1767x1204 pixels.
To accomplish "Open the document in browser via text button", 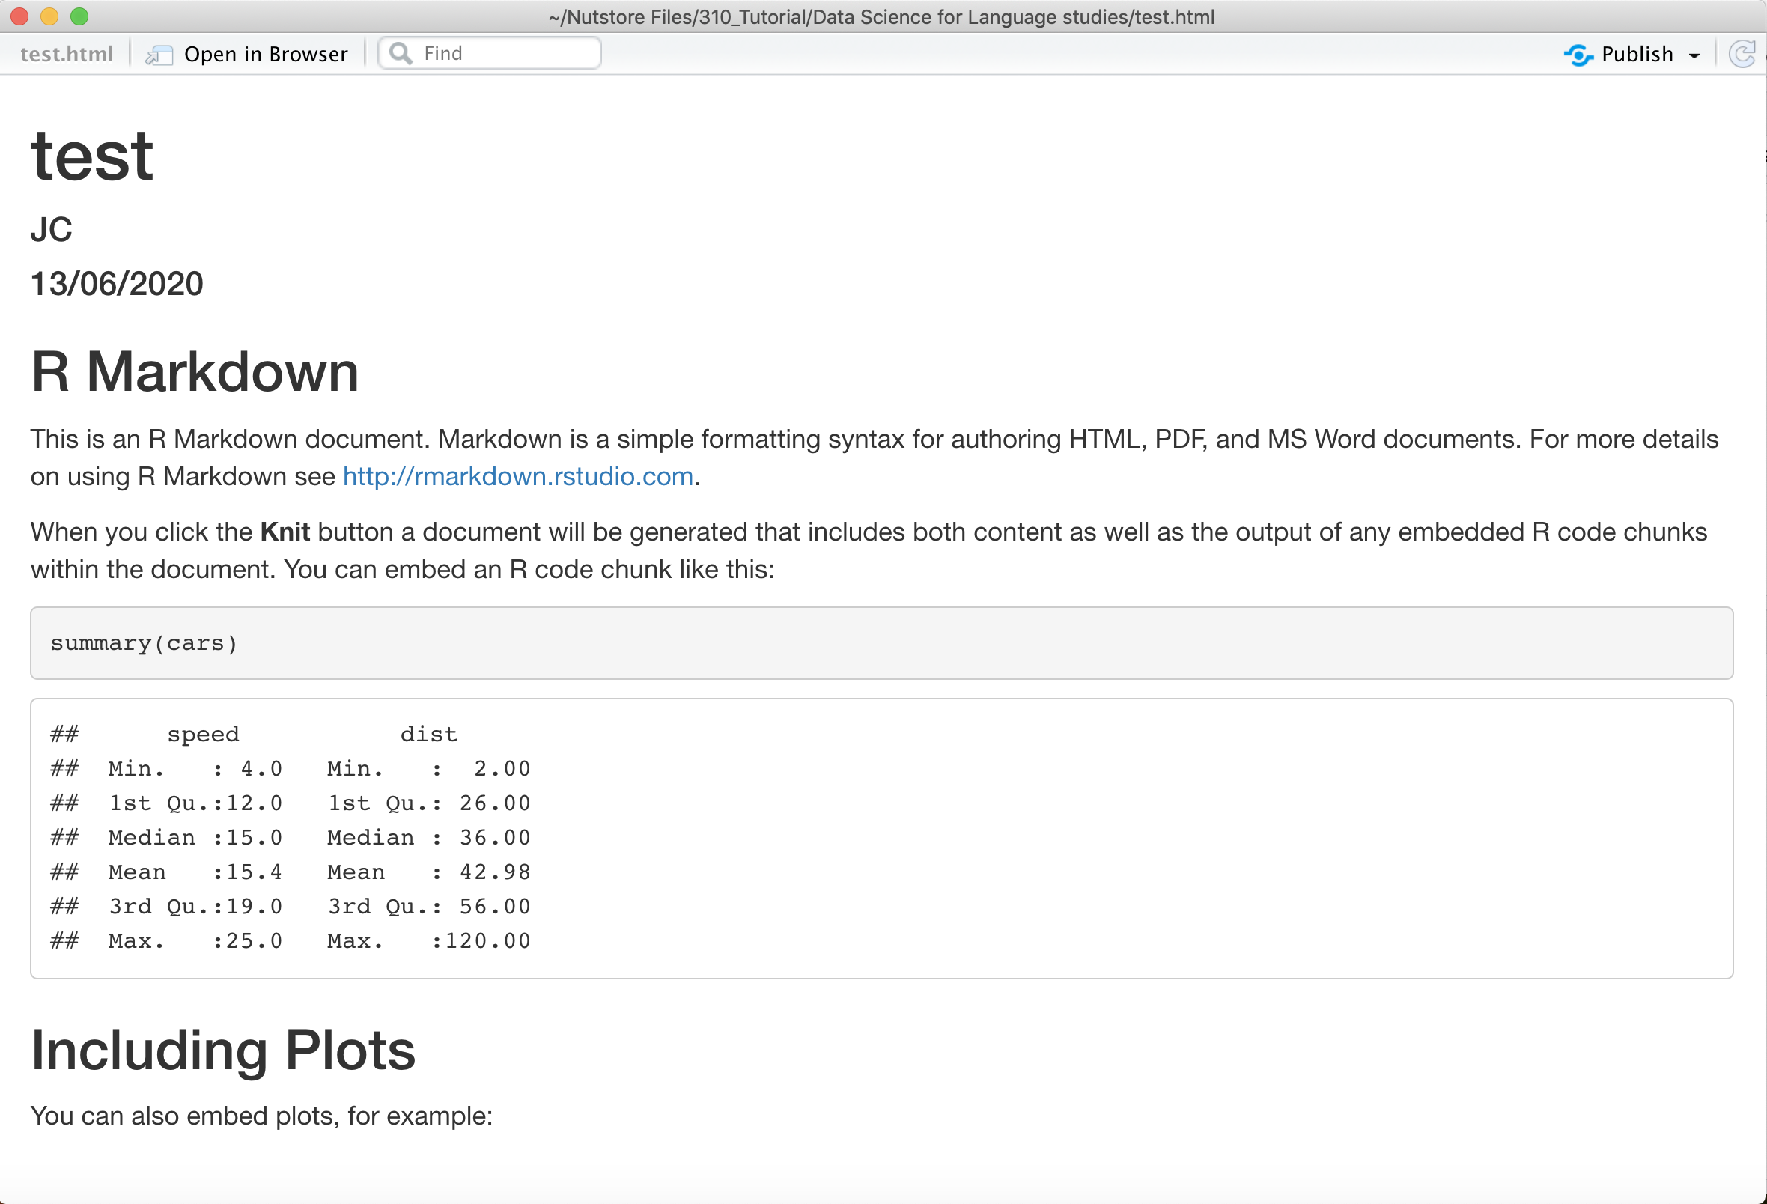I will [x=265, y=54].
